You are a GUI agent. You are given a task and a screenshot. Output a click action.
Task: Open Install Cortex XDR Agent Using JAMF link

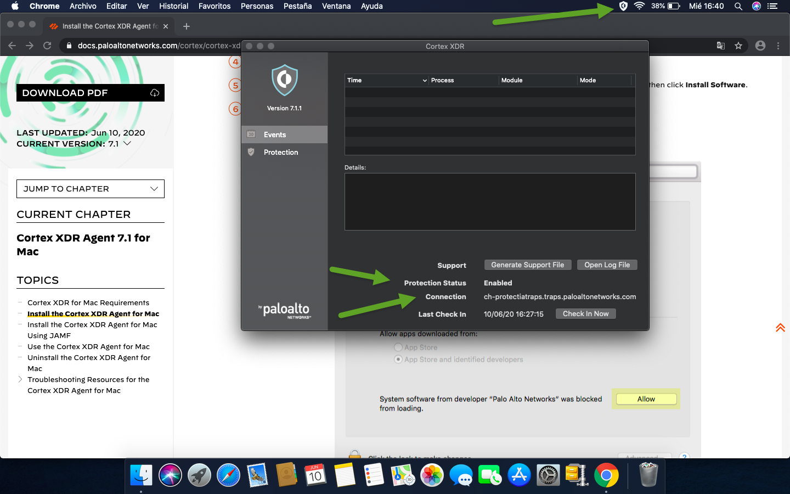click(92, 330)
